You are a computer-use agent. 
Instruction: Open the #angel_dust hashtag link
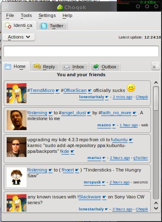click(74, 113)
